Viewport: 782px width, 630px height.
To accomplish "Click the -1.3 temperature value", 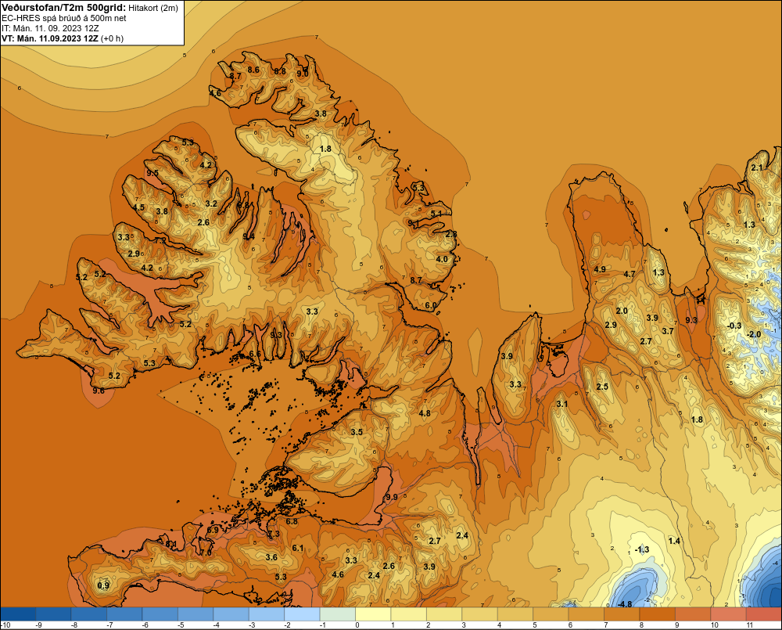I will click(x=642, y=549).
